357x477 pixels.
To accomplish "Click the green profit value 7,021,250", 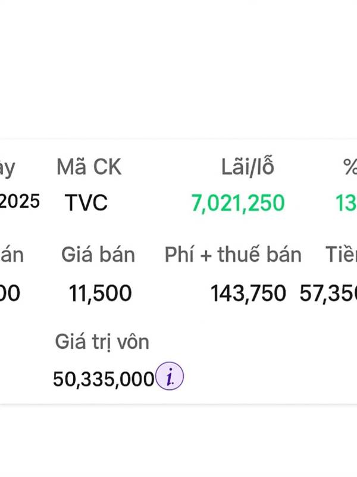I will [x=238, y=203].
